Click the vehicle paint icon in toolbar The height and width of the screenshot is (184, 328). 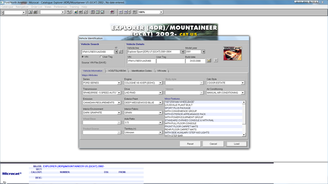point(76,12)
